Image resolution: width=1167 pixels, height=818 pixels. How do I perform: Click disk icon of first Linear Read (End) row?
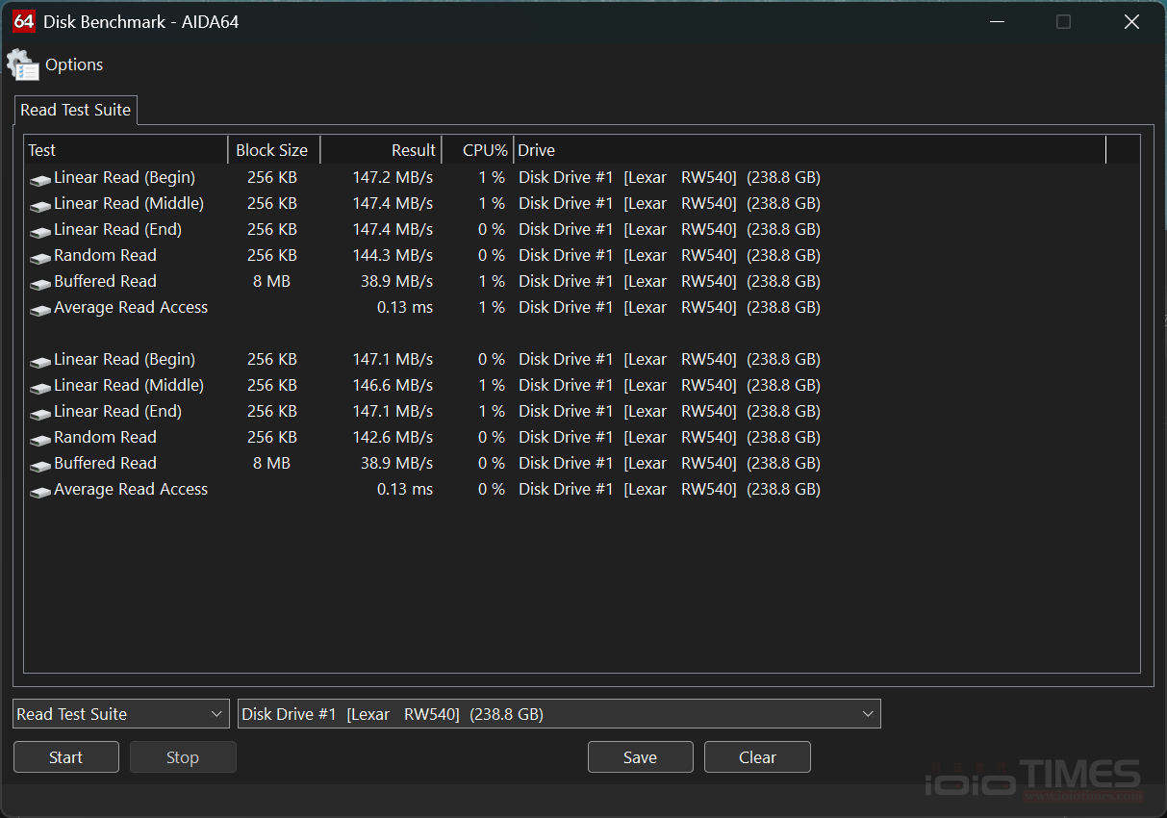click(x=39, y=232)
